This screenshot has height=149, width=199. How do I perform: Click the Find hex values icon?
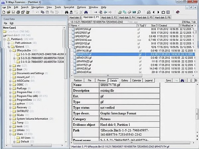pos(71,12)
